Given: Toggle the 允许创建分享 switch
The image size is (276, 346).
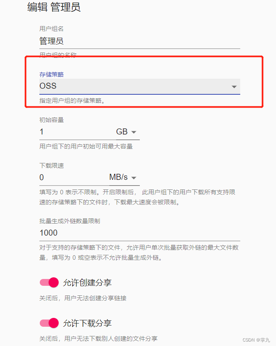Looking at the screenshot, I should tap(49, 283).
